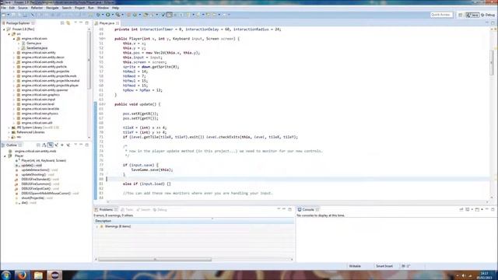This screenshot has height=280, width=498.
Task: Open Firefox from the taskbar
Action: [x=22, y=275]
